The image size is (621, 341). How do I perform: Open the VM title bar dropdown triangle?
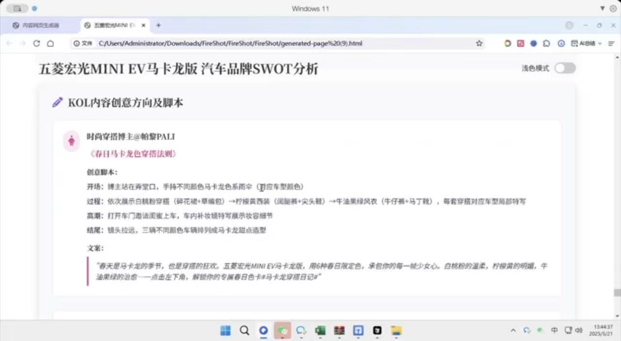pyautogui.click(x=603, y=8)
